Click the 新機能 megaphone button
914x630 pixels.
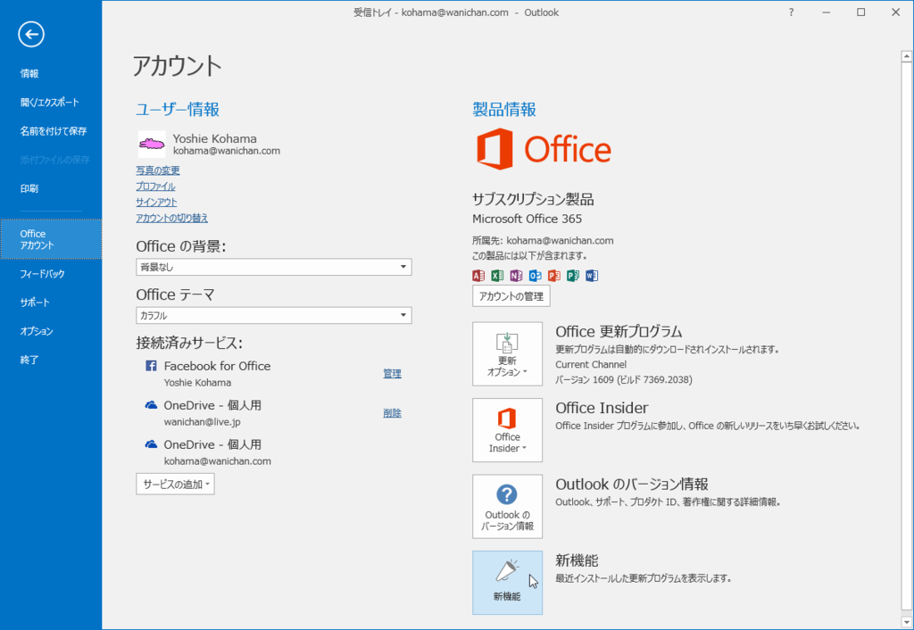tap(507, 583)
